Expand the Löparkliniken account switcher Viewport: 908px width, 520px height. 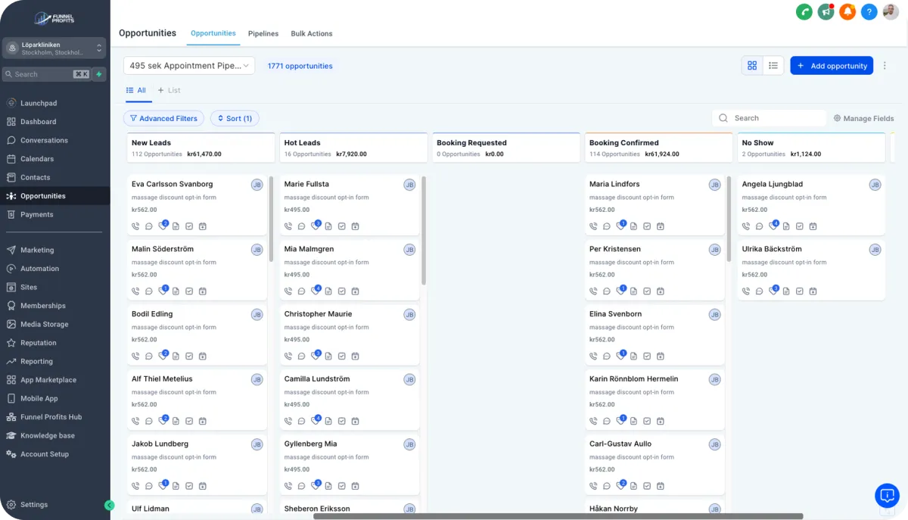tap(54, 48)
